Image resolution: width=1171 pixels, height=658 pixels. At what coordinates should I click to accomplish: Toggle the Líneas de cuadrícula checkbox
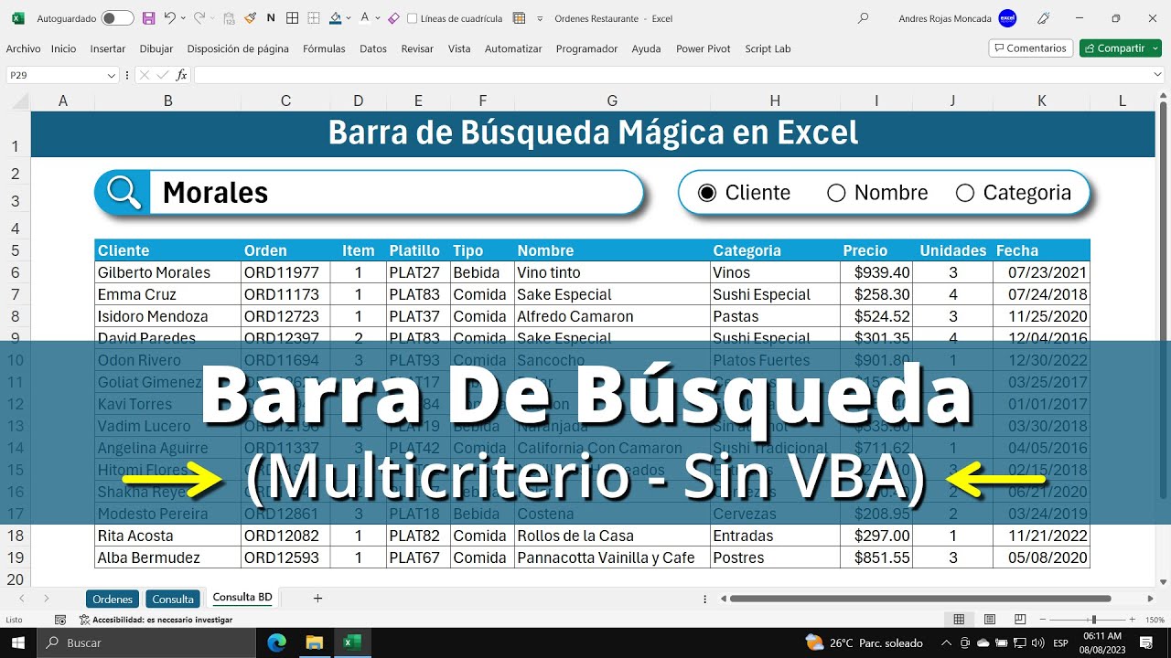(412, 18)
